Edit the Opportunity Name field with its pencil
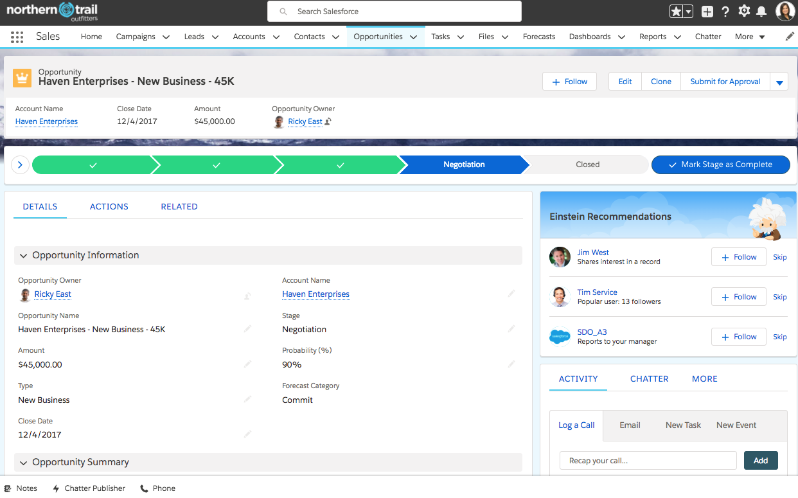Viewport: 798px width, 498px height. point(247,329)
